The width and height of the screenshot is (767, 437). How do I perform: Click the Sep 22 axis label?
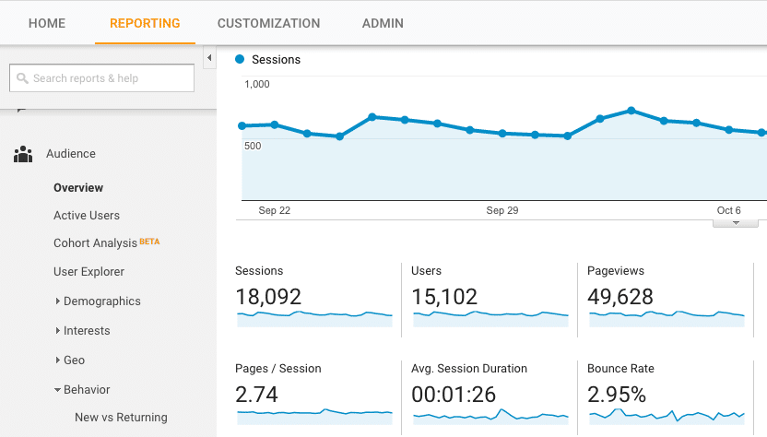coord(275,210)
